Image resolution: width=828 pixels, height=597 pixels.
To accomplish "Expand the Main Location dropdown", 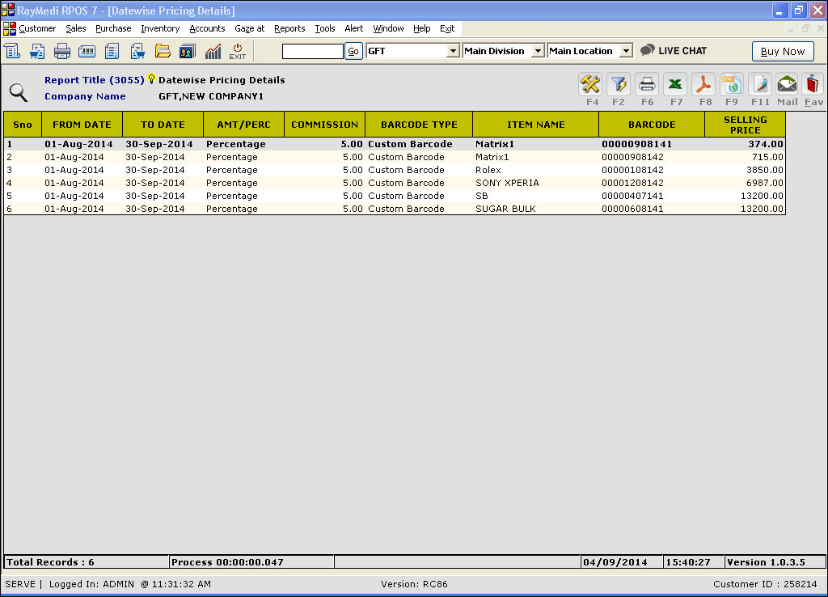I will [x=626, y=51].
